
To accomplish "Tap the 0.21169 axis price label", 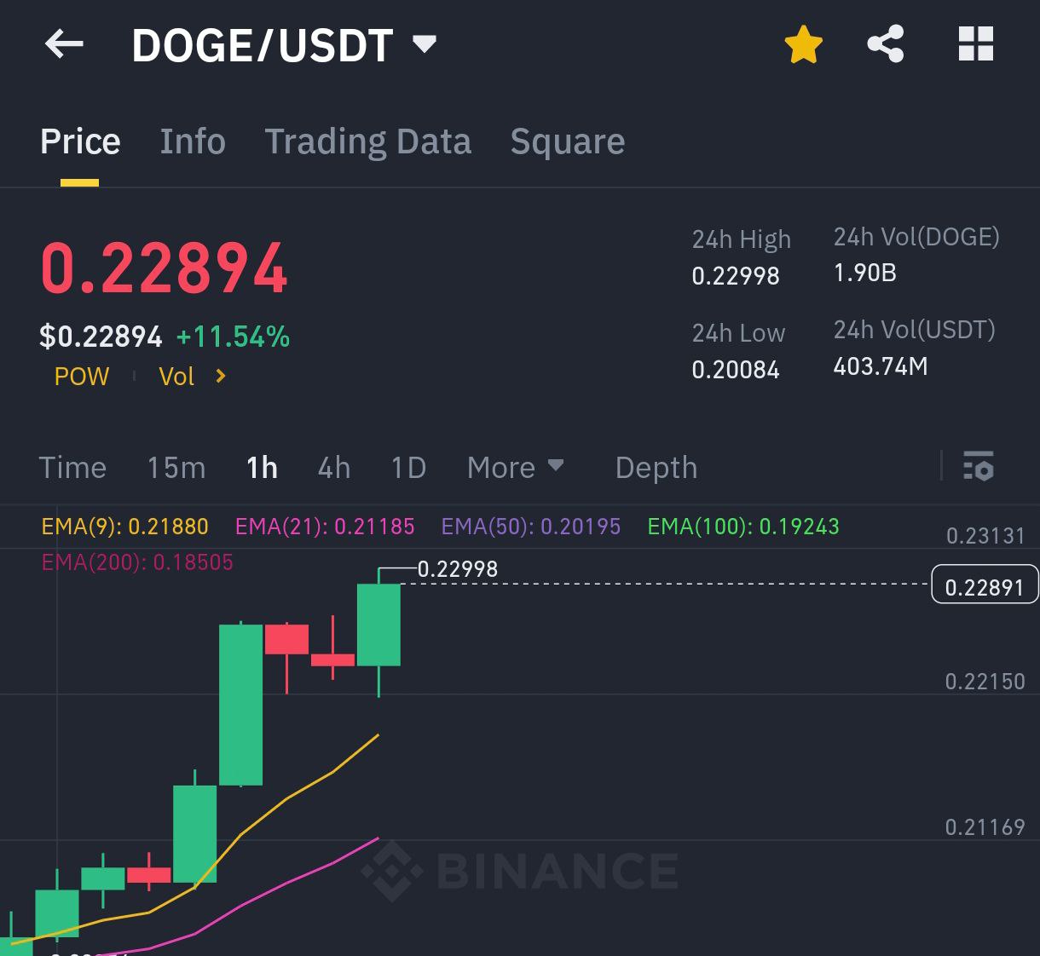I will [x=985, y=827].
